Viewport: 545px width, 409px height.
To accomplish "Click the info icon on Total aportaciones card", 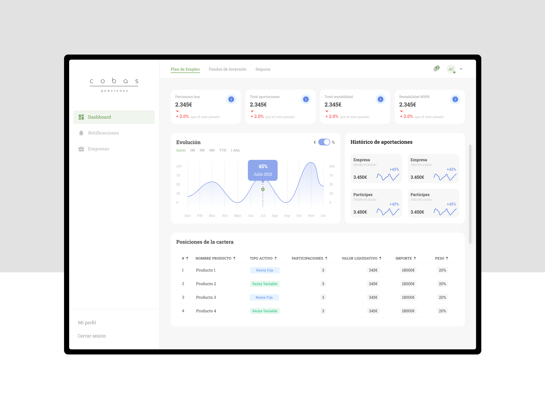I will pos(306,99).
